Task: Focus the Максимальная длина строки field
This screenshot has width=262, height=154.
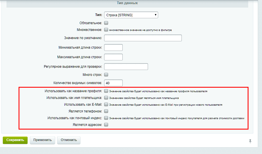Action: (x=113, y=57)
